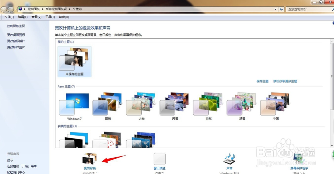Select the unsaved theme (未保存的主题)
The height and width of the screenshot is (174, 334).
click(x=74, y=61)
